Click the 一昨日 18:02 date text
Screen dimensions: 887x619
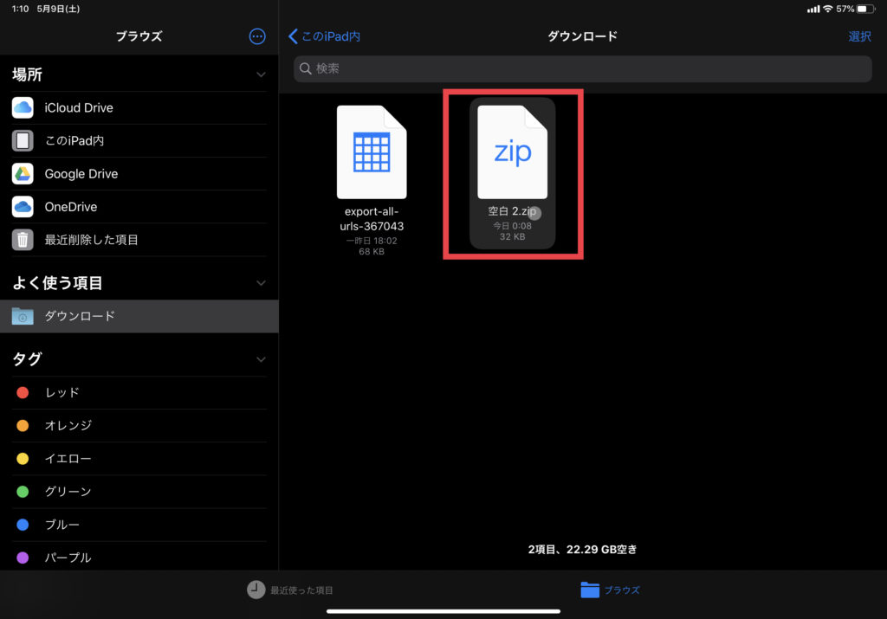tap(372, 241)
